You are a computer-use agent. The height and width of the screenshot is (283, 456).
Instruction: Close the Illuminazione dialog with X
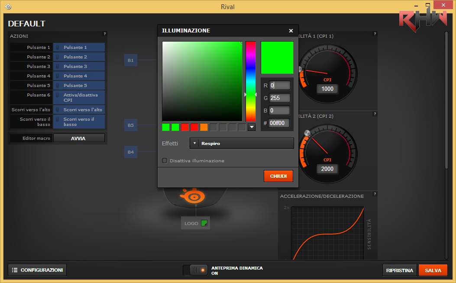pyautogui.click(x=291, y=31)
